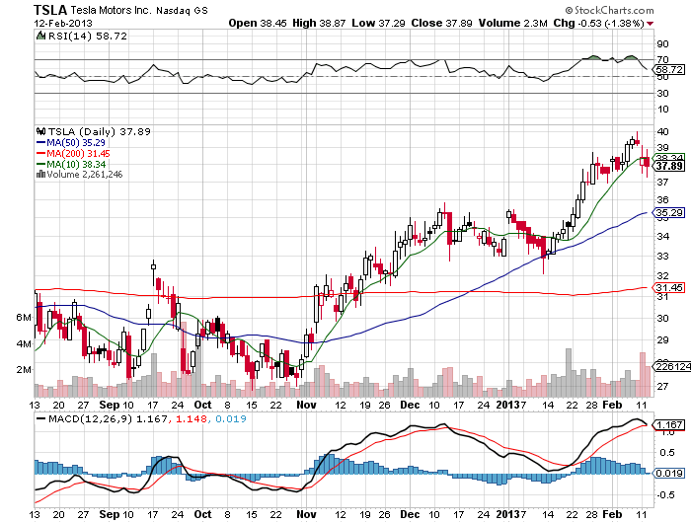Click the 2013 label under price chart
691x523 pixels.
507,405
